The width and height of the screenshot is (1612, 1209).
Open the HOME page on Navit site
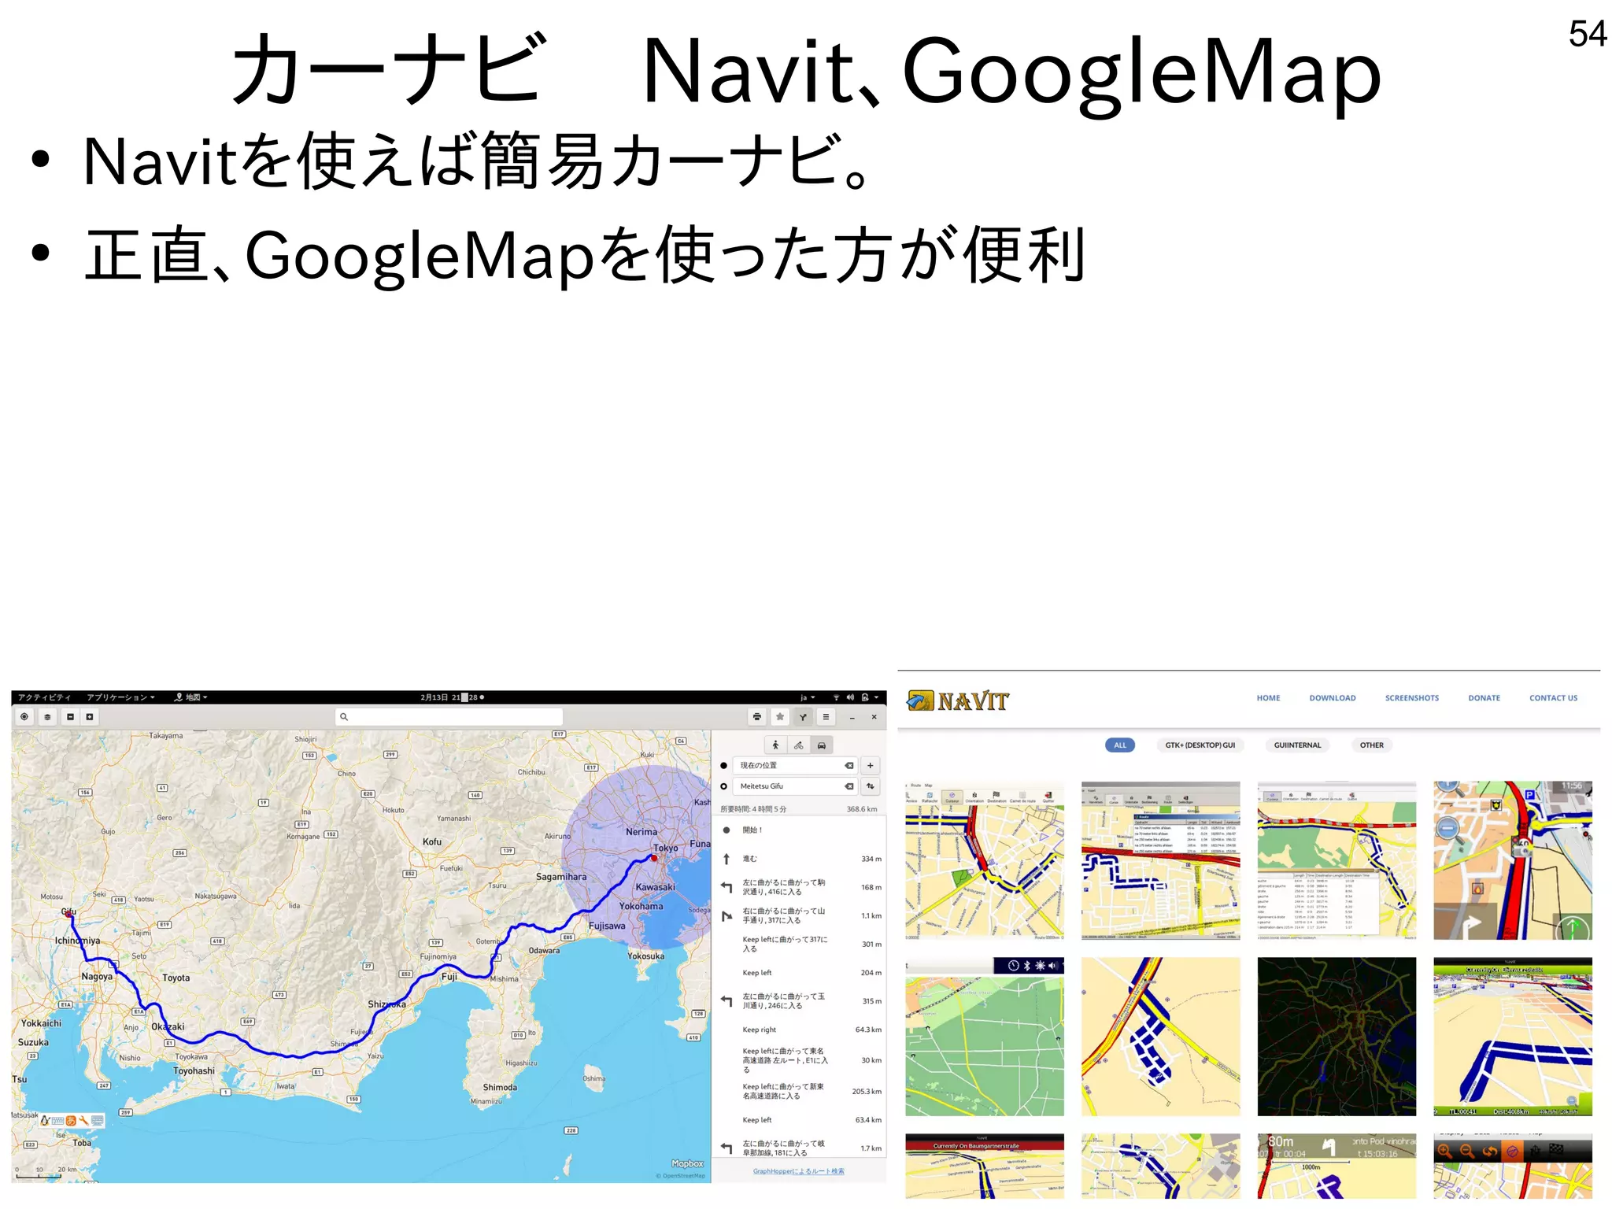click(1268, 698)
